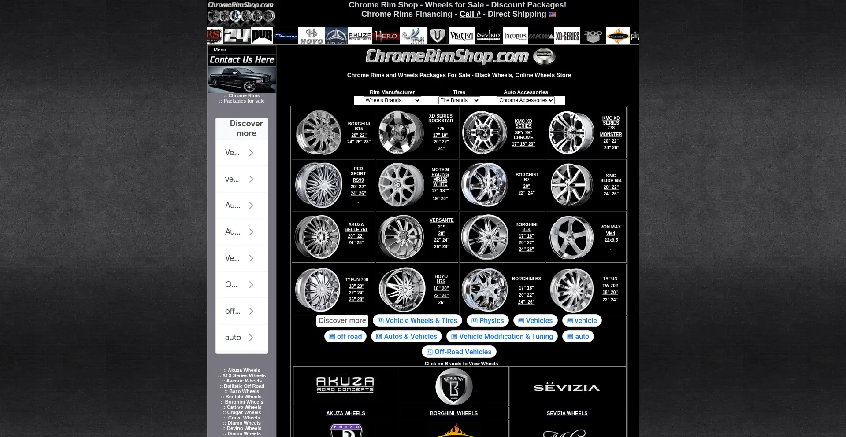Open the Akuza Road Concepts logo in brands grid

coord(345,384)
